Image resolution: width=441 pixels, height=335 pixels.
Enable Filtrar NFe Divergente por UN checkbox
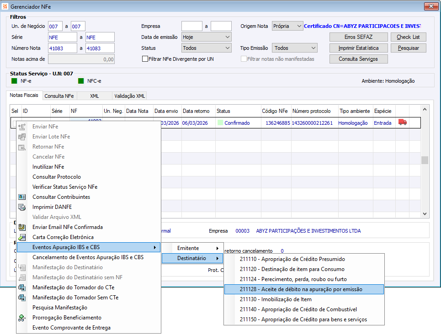pyautogui.click(x=145, y=59)
